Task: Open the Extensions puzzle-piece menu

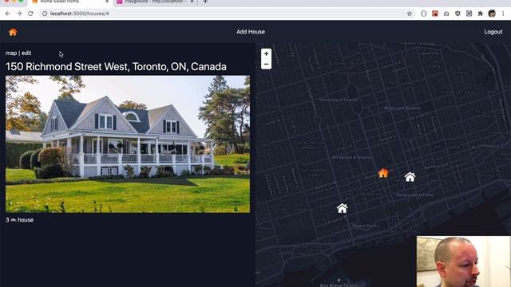Action: 481,14
